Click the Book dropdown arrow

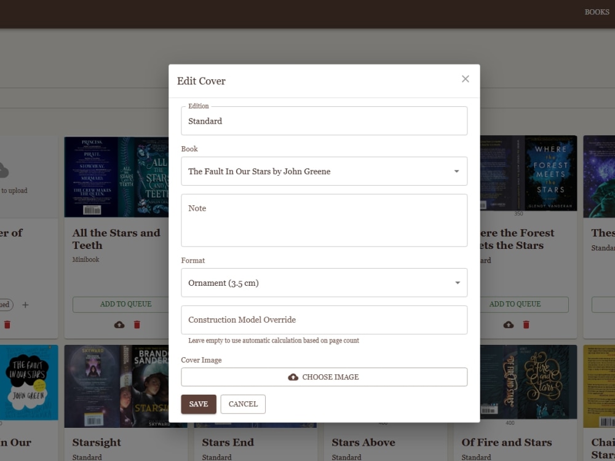(456, 171)
